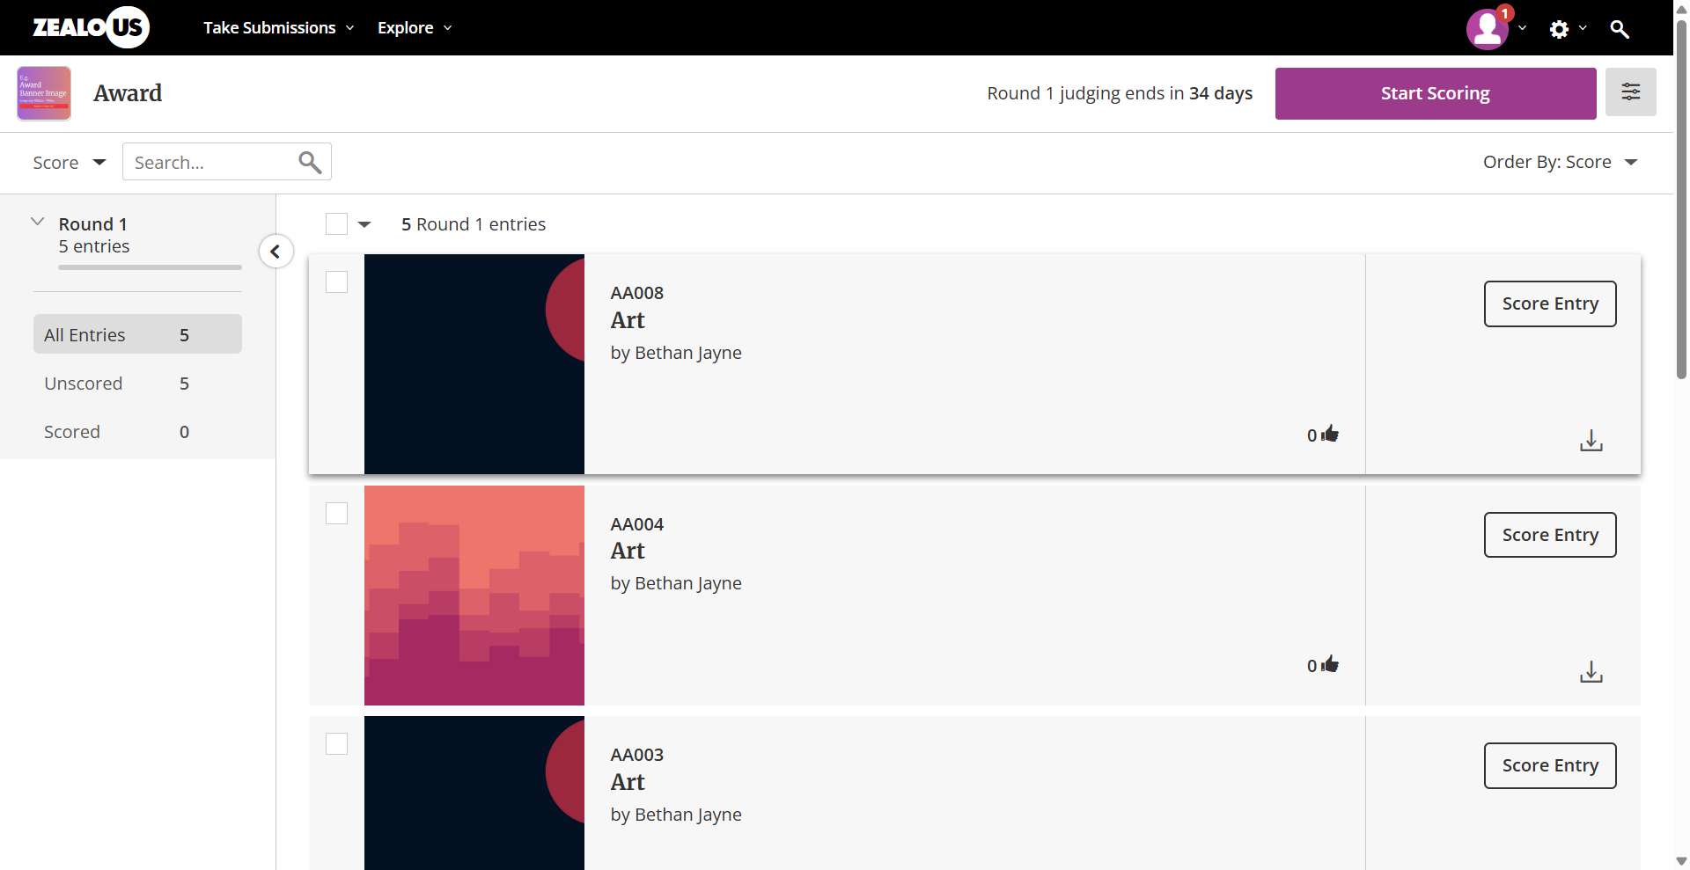This screenshot has height=870, width=1690.
Task: Open the settings gear icon
Action: (x=1559, y=29)
